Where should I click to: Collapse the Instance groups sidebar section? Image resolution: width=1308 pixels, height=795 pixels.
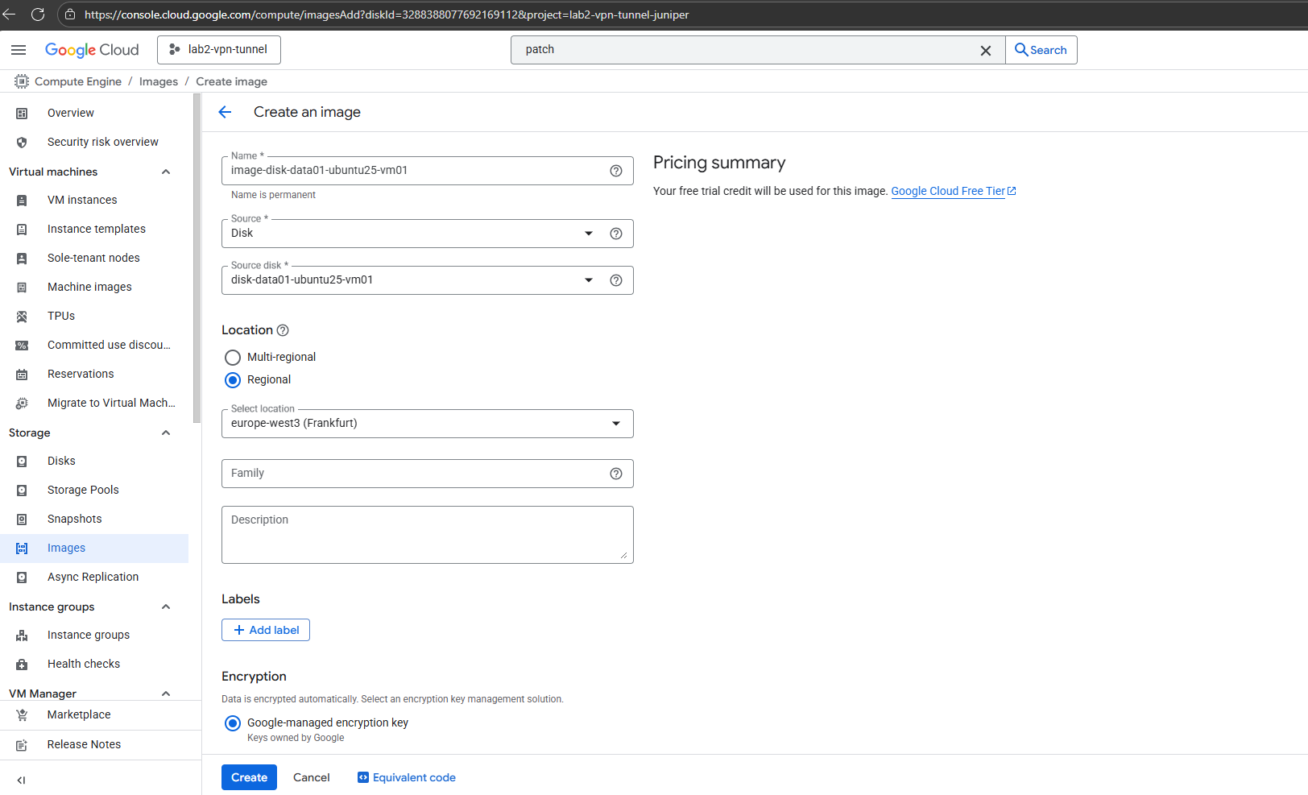166,607
